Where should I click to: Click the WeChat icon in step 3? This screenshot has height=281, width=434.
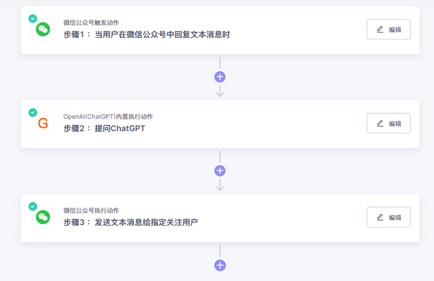coord(43,217)
